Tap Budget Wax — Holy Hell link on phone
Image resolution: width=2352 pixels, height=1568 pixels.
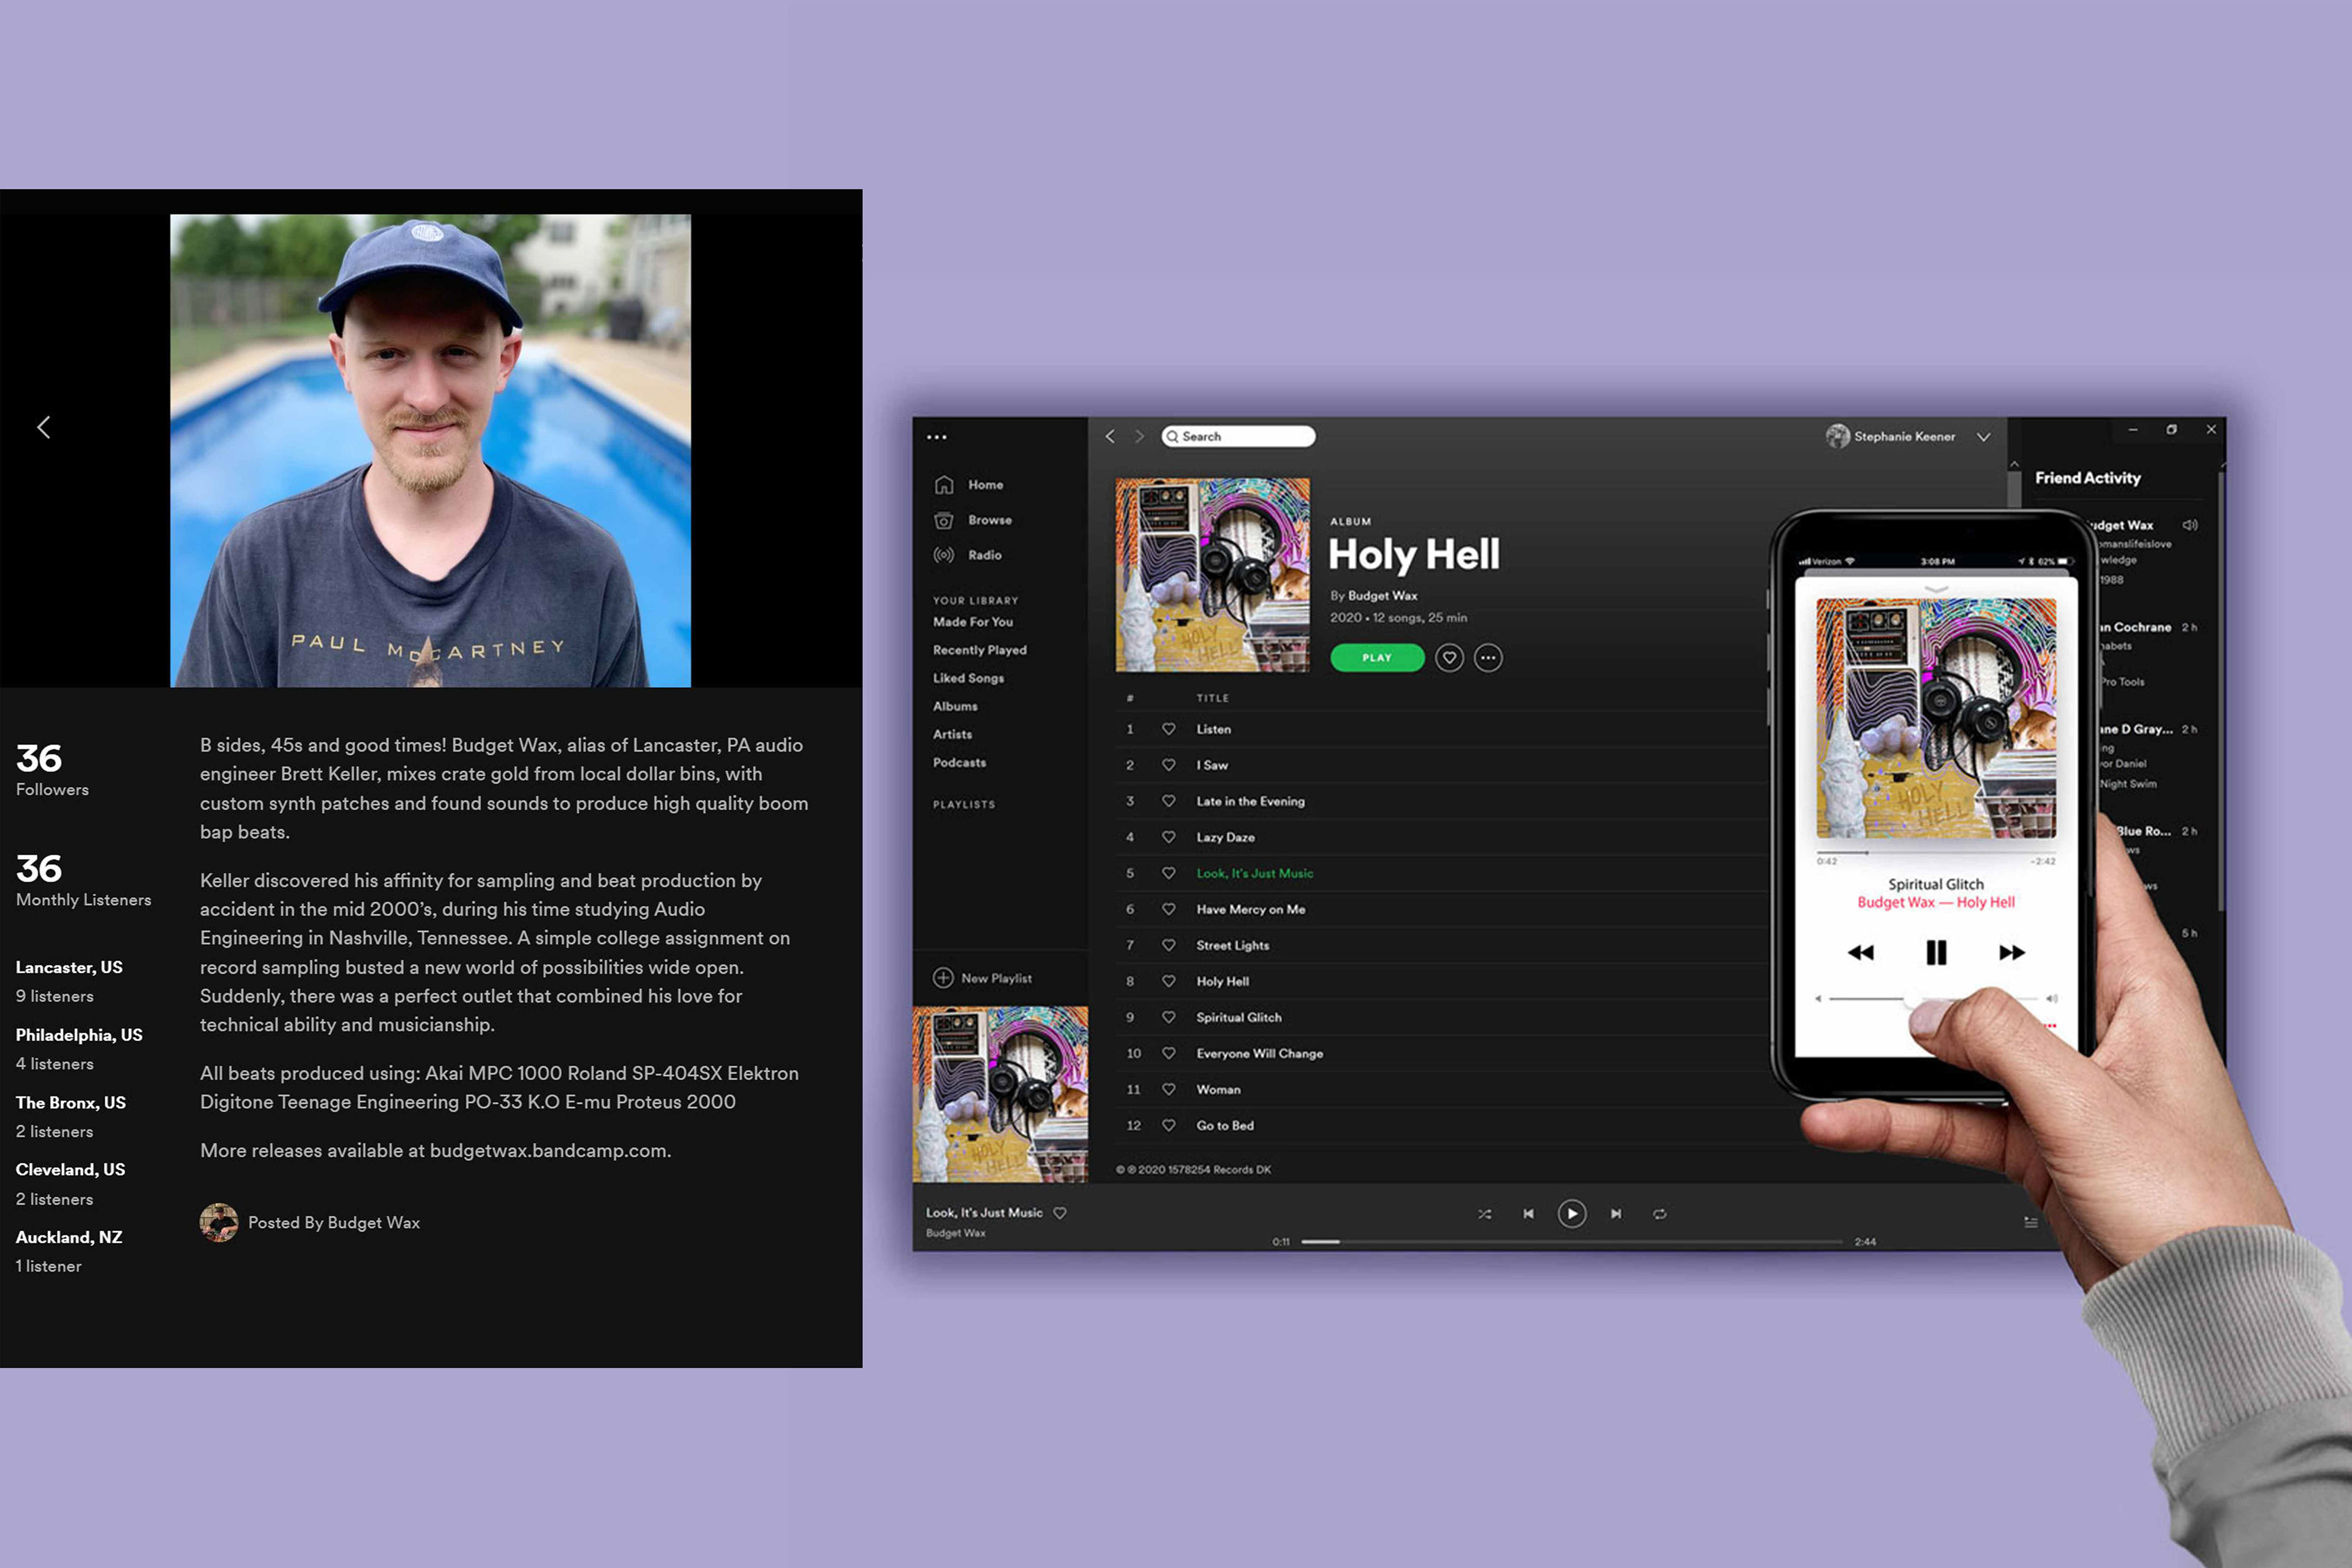(x=1936, y=903)
